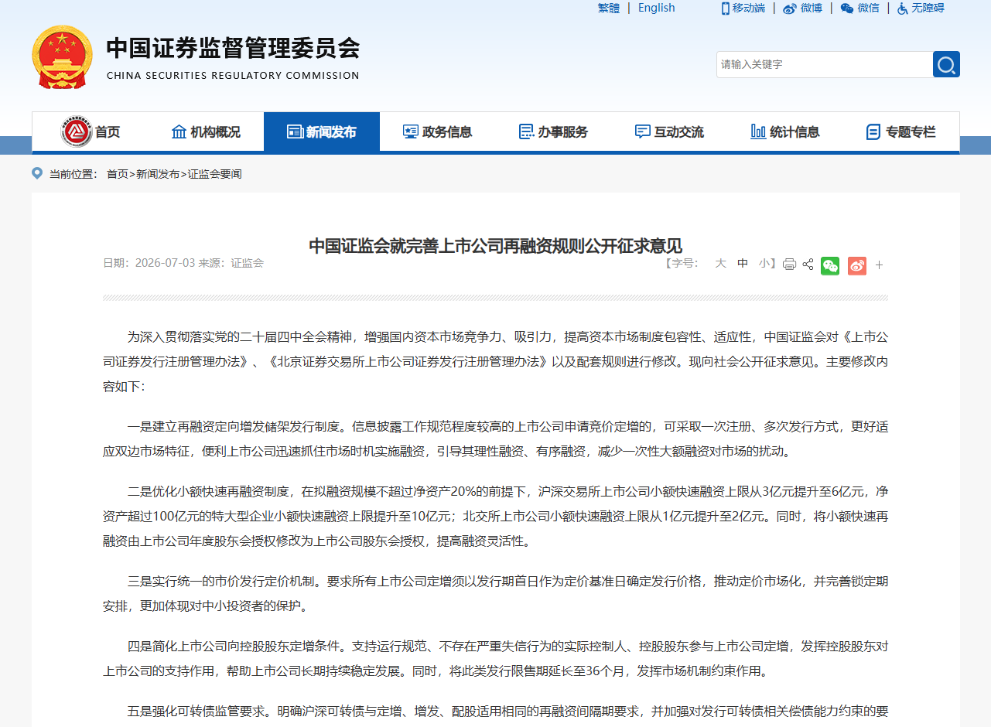Open the 移动端 mobile version link

748,8
